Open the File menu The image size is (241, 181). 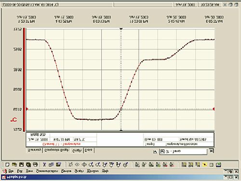pos(11,171)
